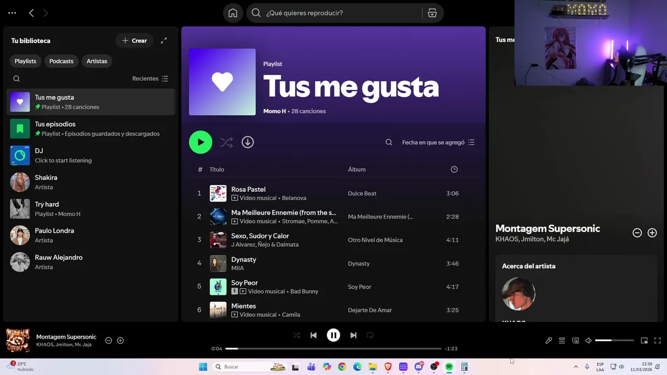
Task: Open the Windows Start menu
Action: [x=203, y=367]
